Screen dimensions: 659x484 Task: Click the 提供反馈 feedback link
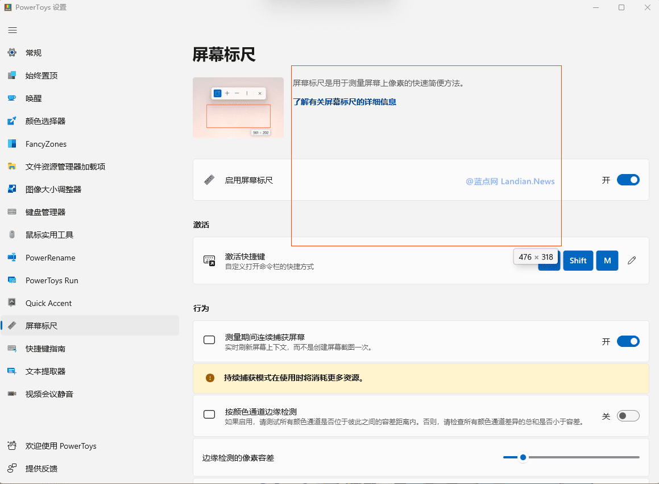[x=42, y=469]
